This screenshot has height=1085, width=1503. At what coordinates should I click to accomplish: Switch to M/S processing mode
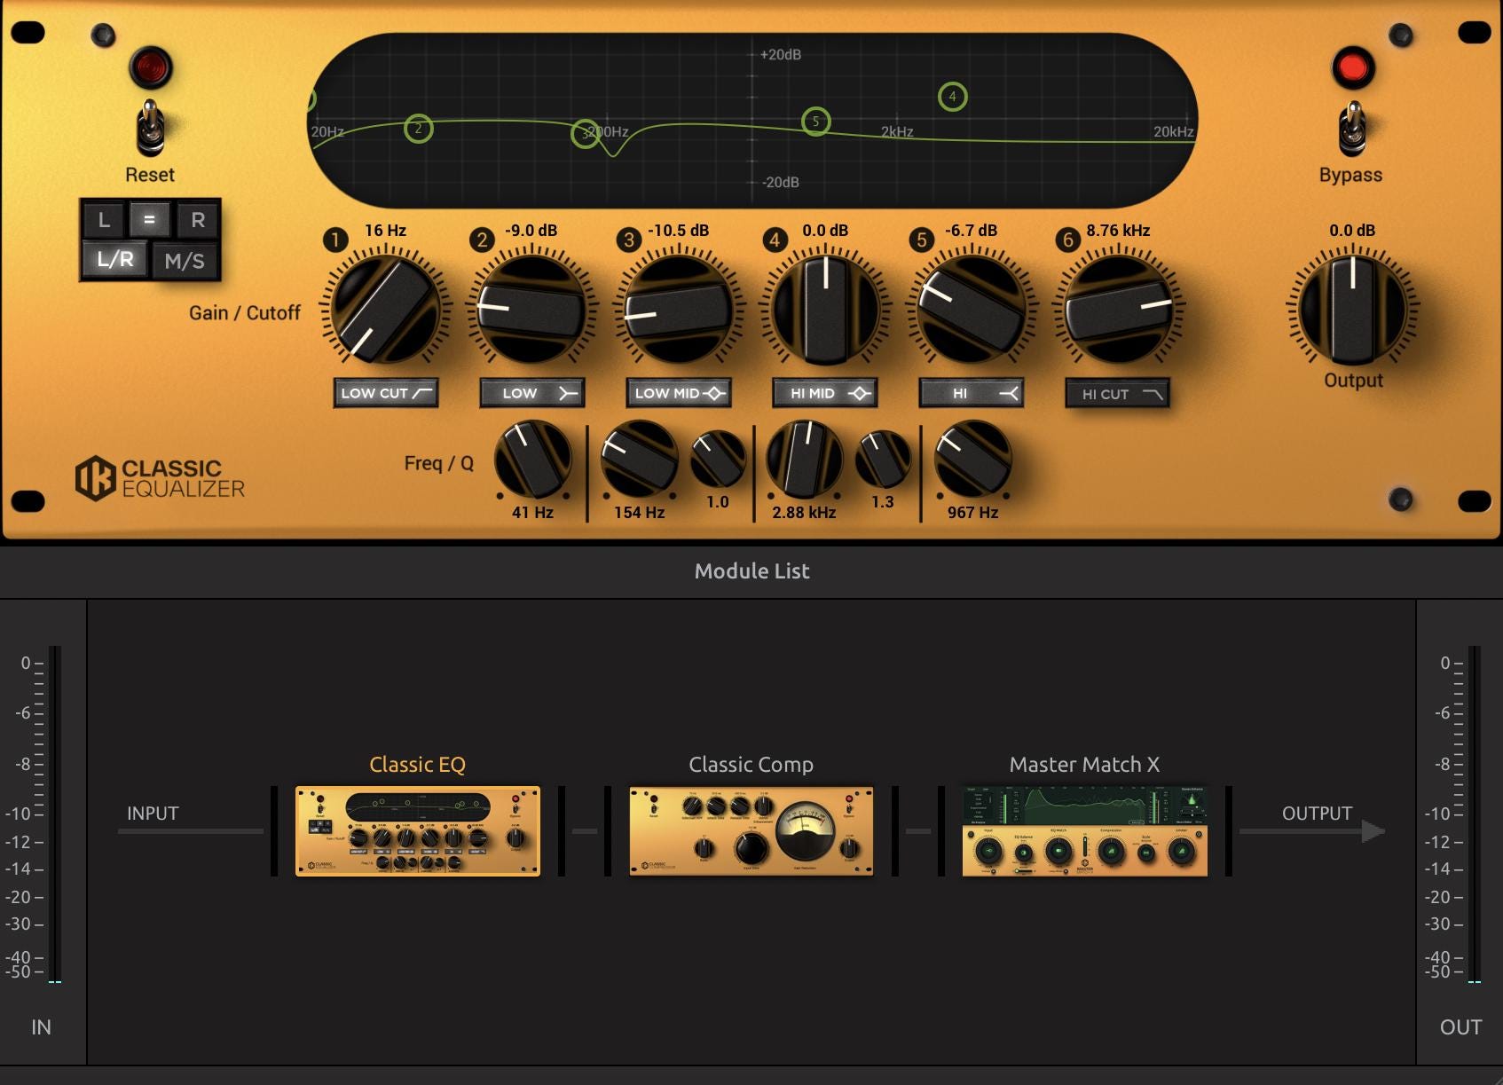pos(185,261)
